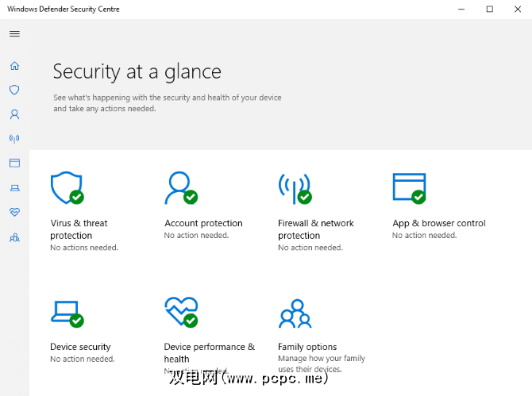Select the sidebar family options icon
The width and height of the screenshot is (532, 396).
[14, 236]
